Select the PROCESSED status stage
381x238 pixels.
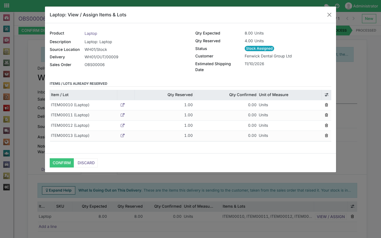pos(366,30)
